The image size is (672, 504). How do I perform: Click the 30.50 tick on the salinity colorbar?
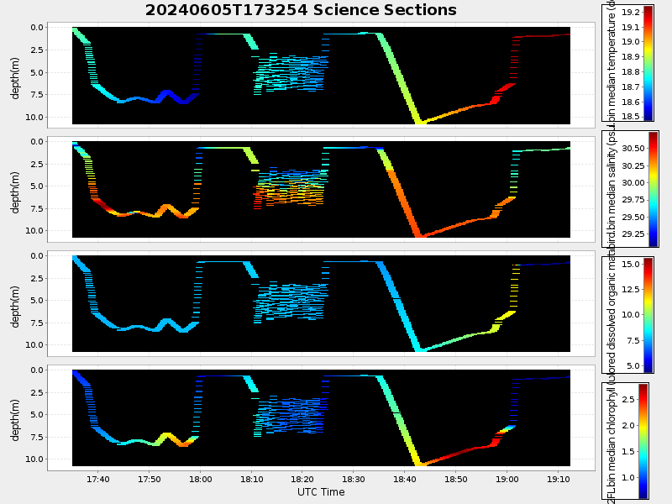click(633, 149)
